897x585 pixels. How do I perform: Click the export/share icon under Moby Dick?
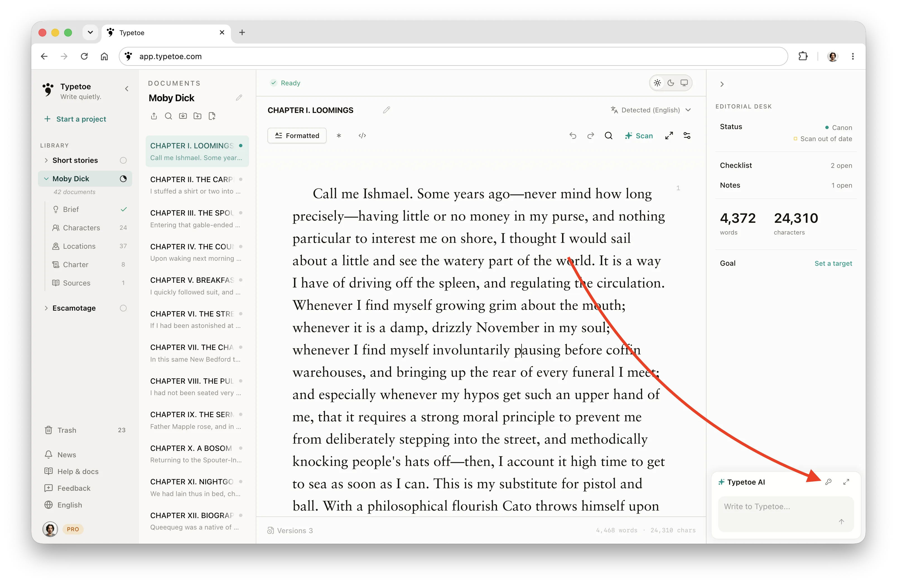[x=154, y=116]
